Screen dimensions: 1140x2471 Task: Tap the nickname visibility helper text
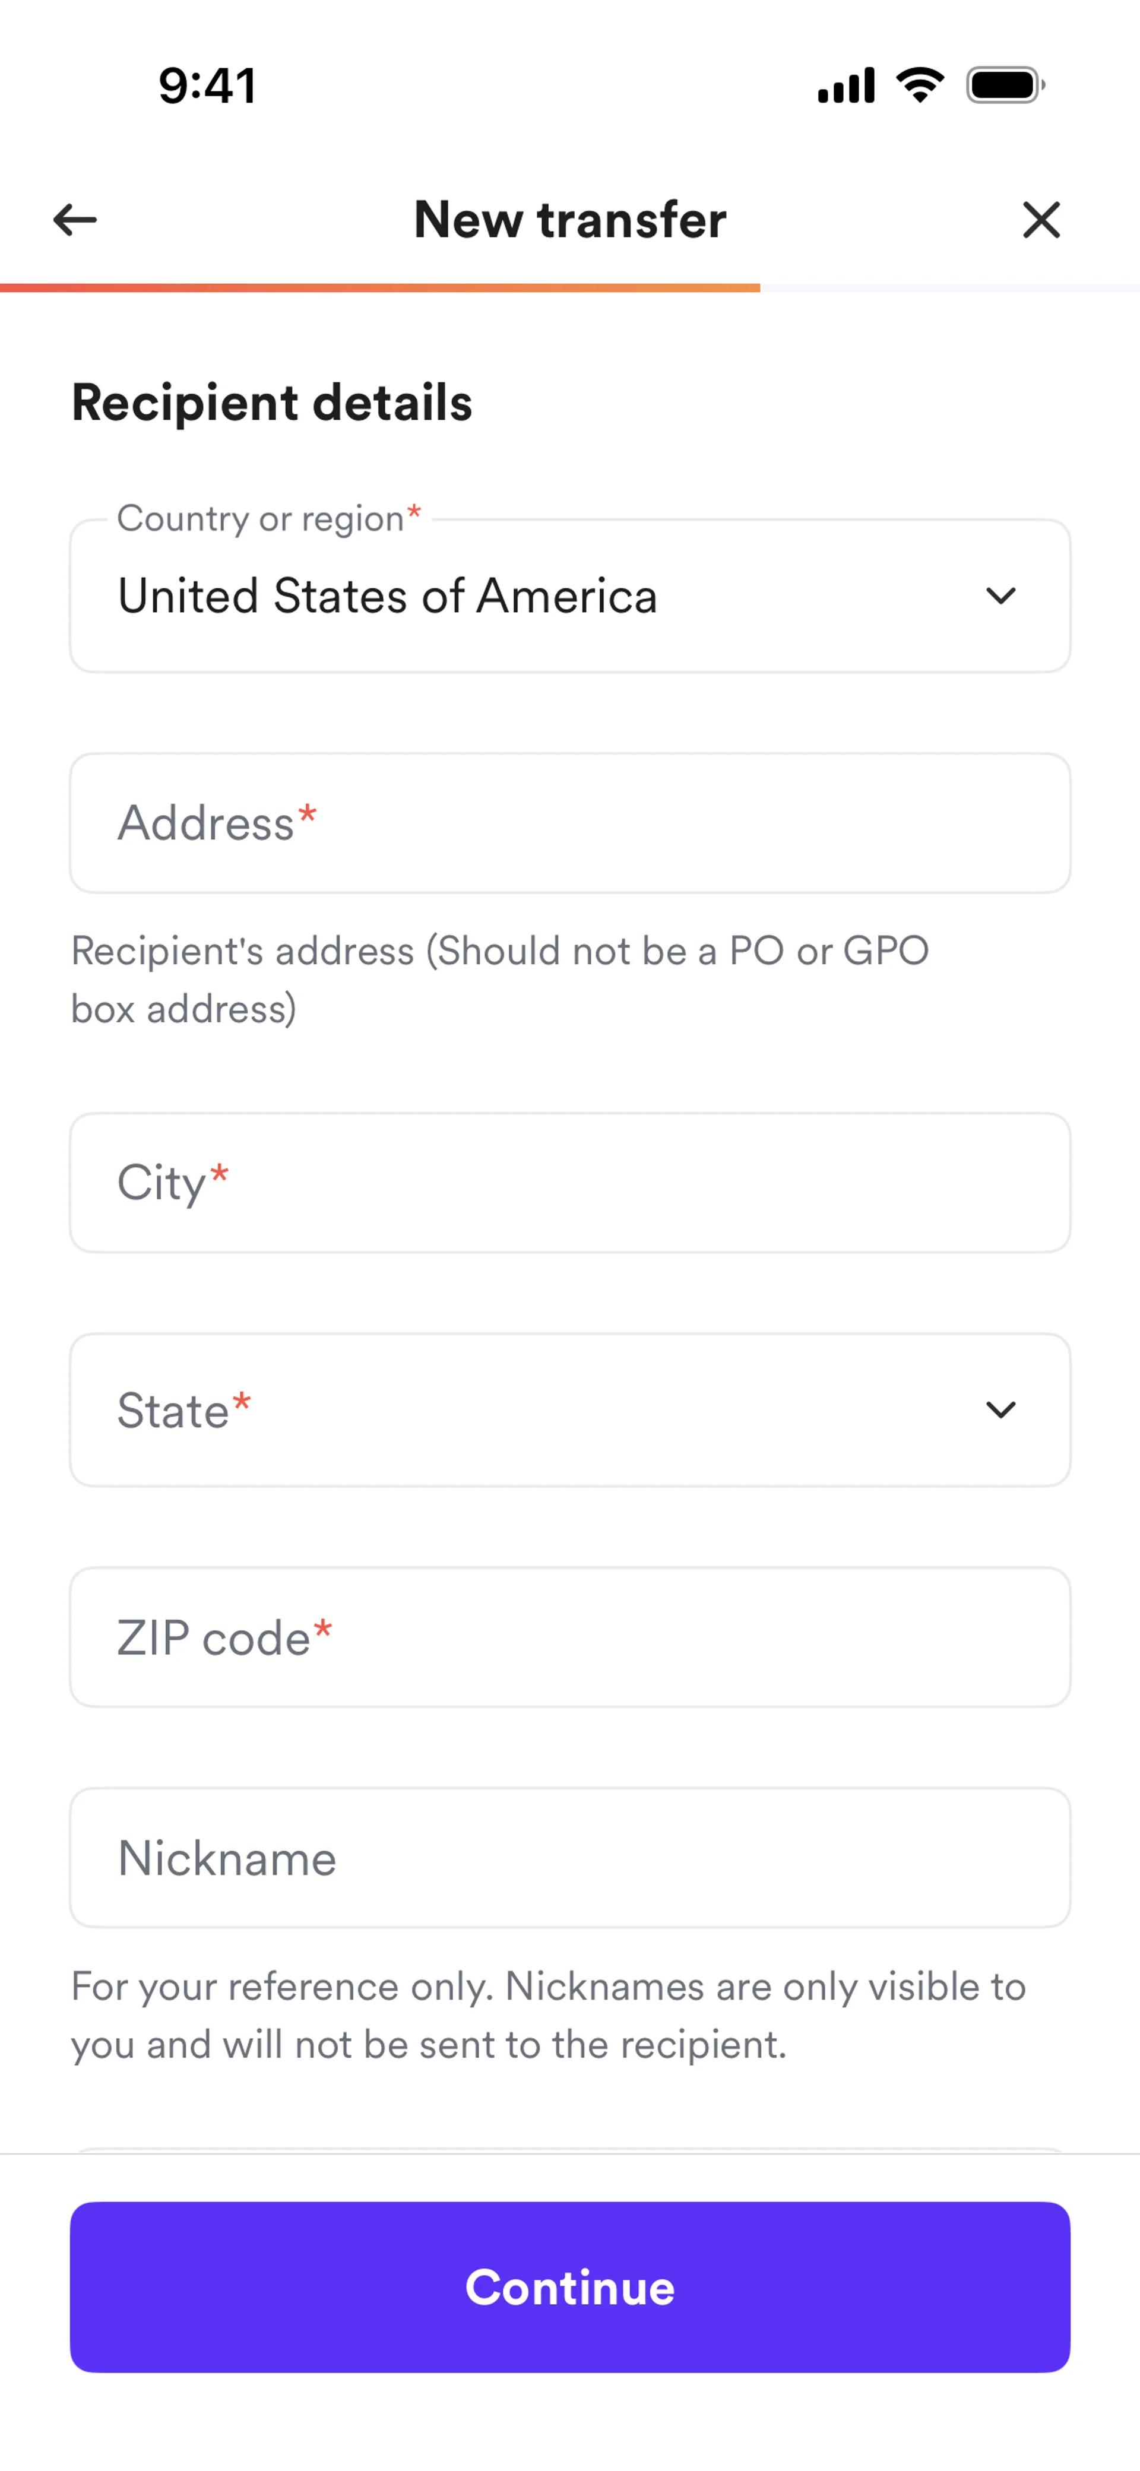(x=547, y=2016)
